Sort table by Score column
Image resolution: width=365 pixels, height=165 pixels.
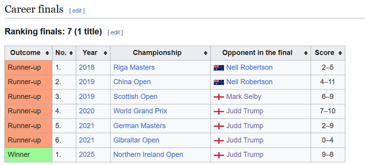point(340,53)
